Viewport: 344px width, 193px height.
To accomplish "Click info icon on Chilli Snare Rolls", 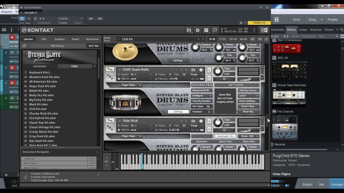I will point(201,70).
